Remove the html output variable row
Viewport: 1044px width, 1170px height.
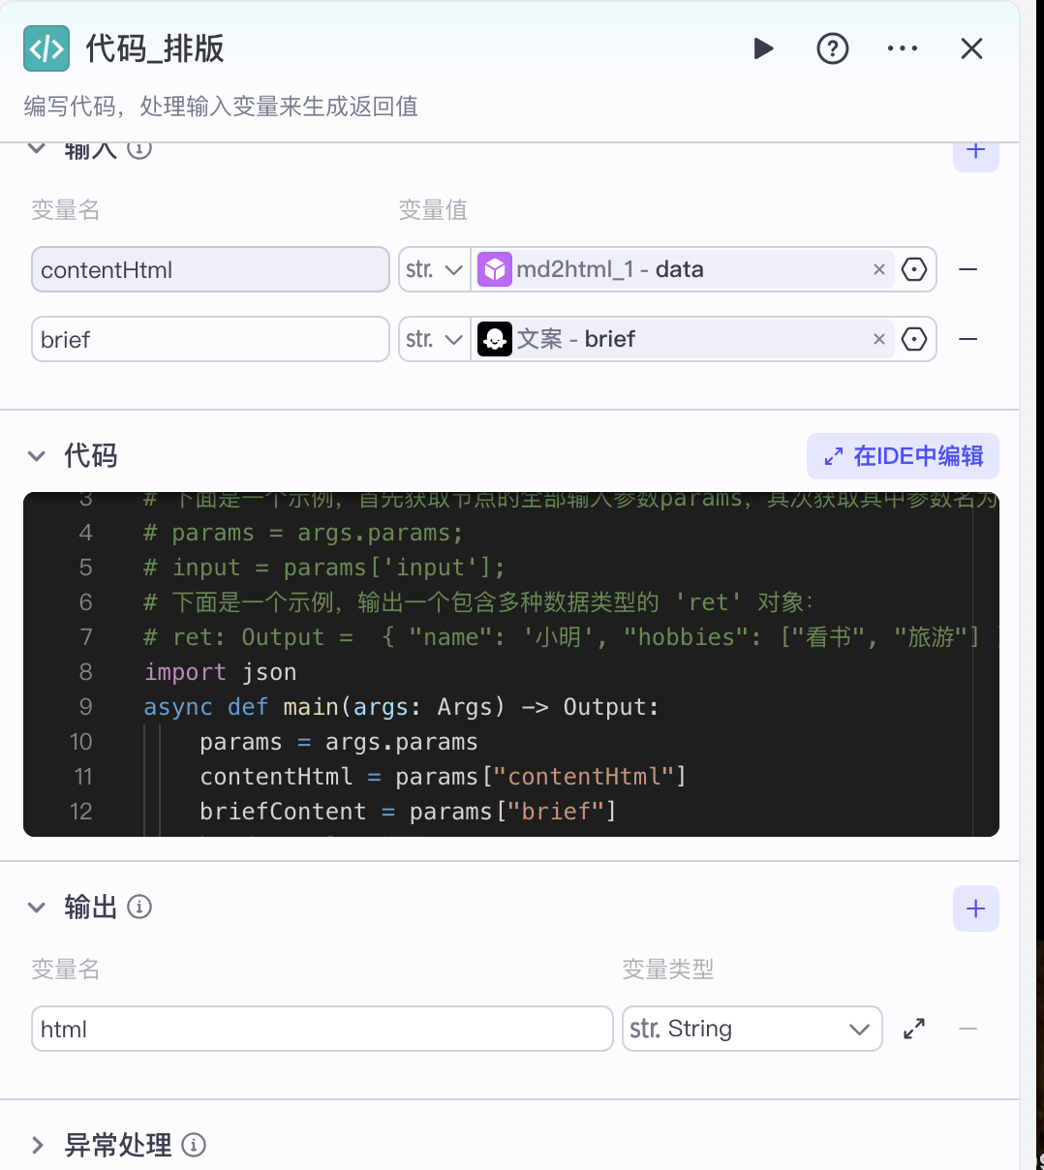coord(968,1029)
